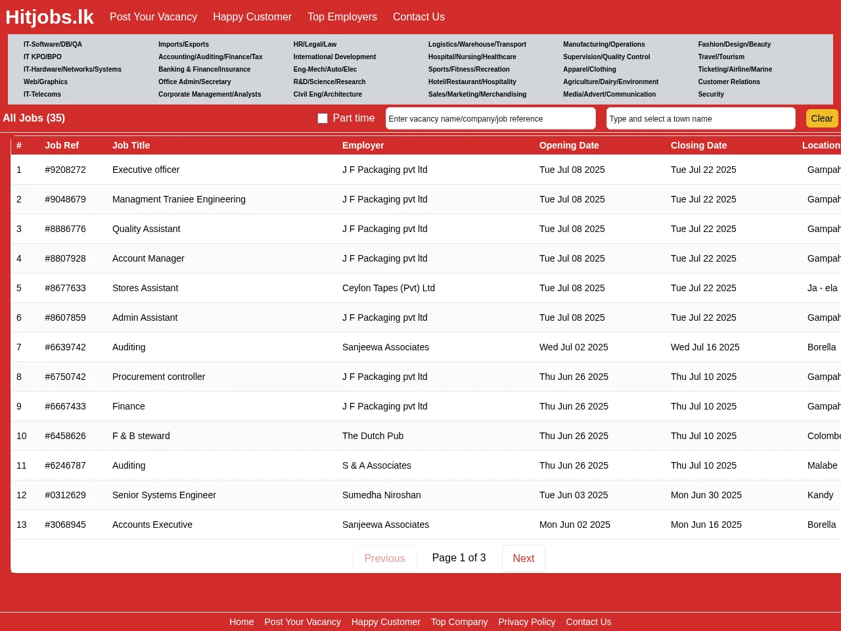Image resolution: width=841 pixels, height=631 pixels.
Task: Filter by Manufacturing/Operations category
Action: click(x=604, y=44)
